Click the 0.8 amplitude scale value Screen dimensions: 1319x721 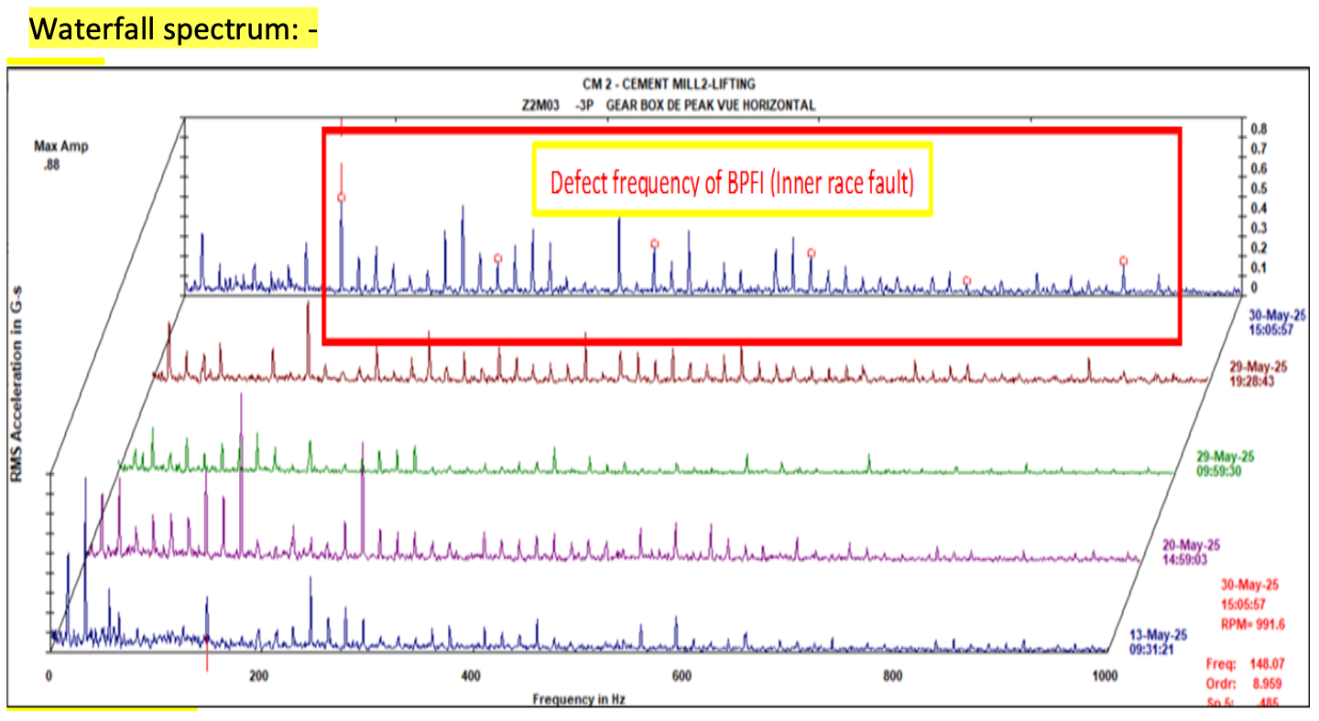1260,129
